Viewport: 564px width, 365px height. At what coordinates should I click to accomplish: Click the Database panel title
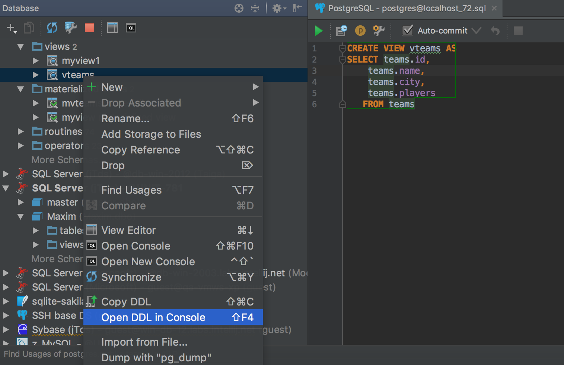pos(20,8)
